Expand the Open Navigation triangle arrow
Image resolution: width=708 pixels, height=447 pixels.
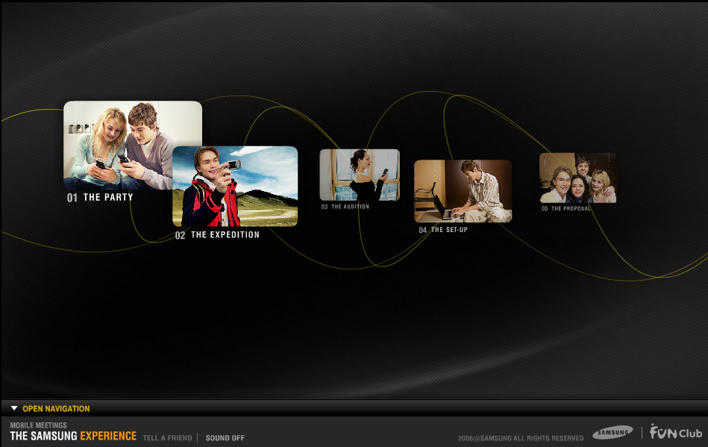(14, 409)
